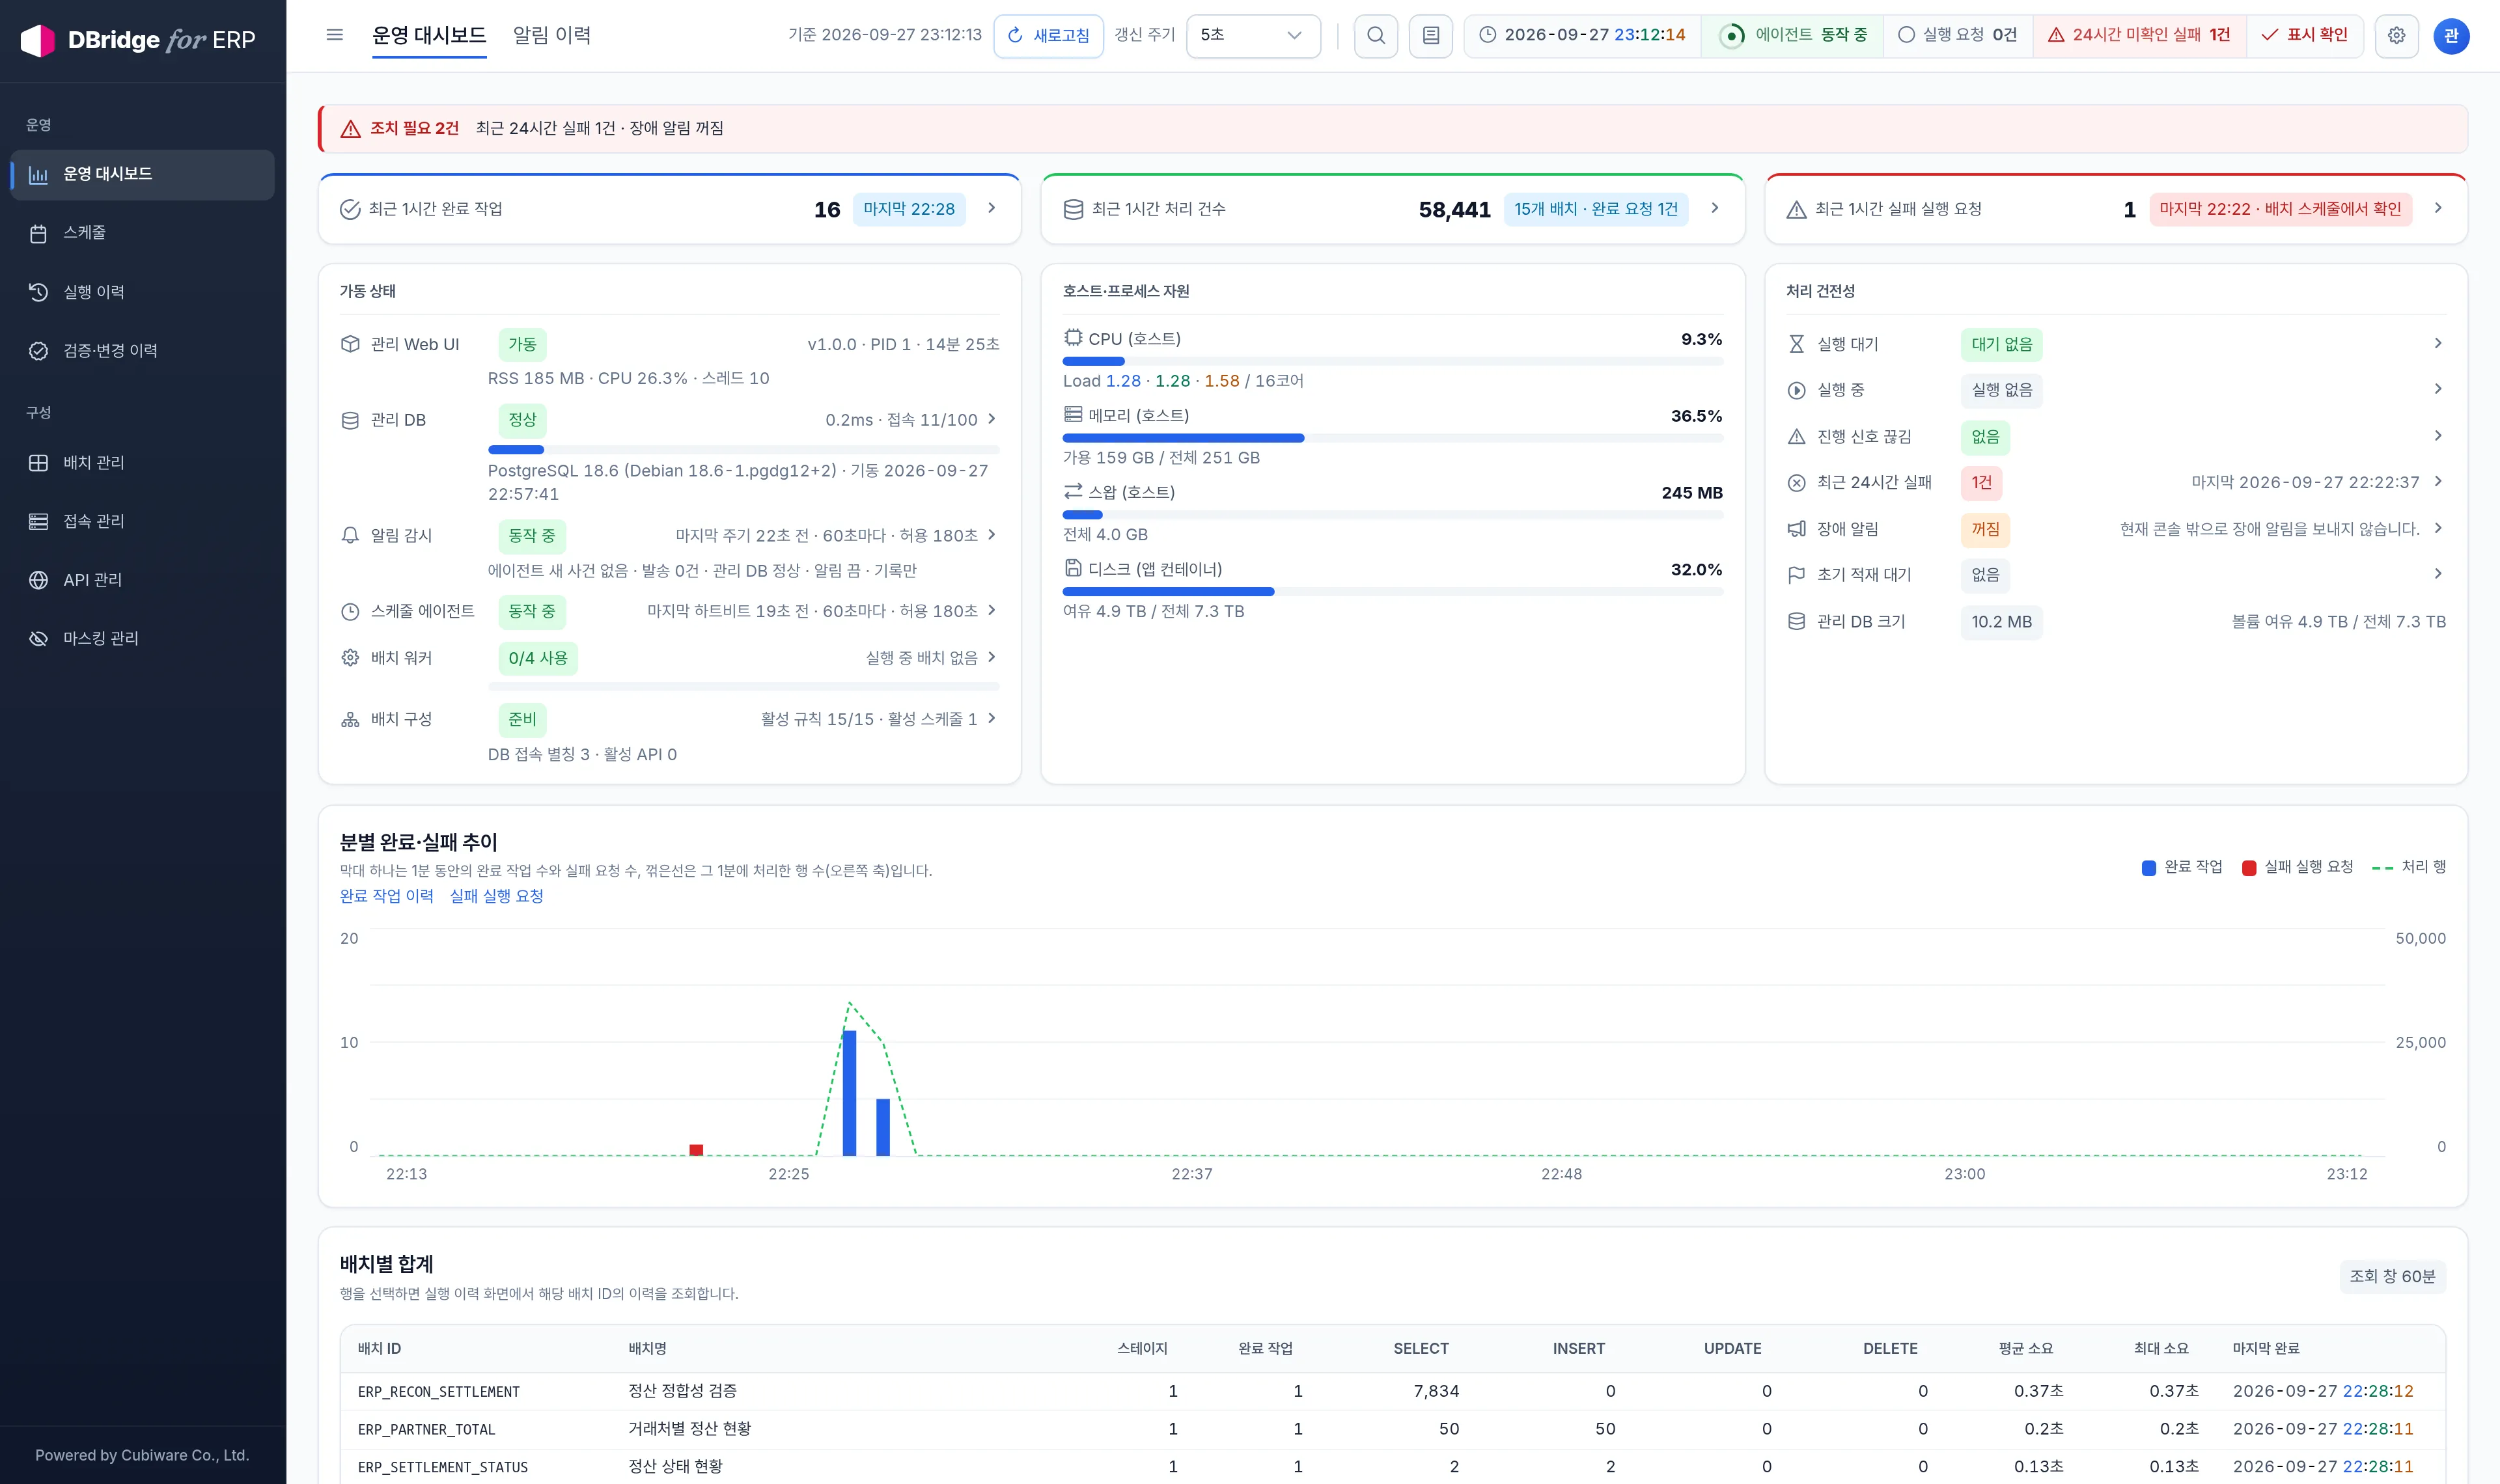Click 운영 대시보드 chart icon in sidebar
Image resolution: width=2500 pixels, height=1484 pixels.
tap(38, 175)
